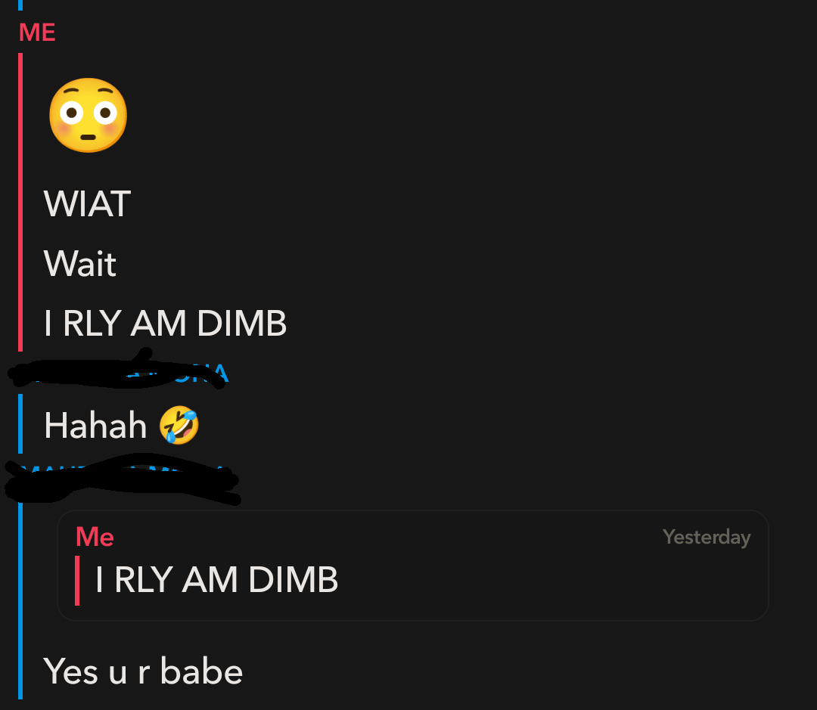The height and width of the screenshot is (710, 817).
Task: Select the WIAT message
Action: 87,203
